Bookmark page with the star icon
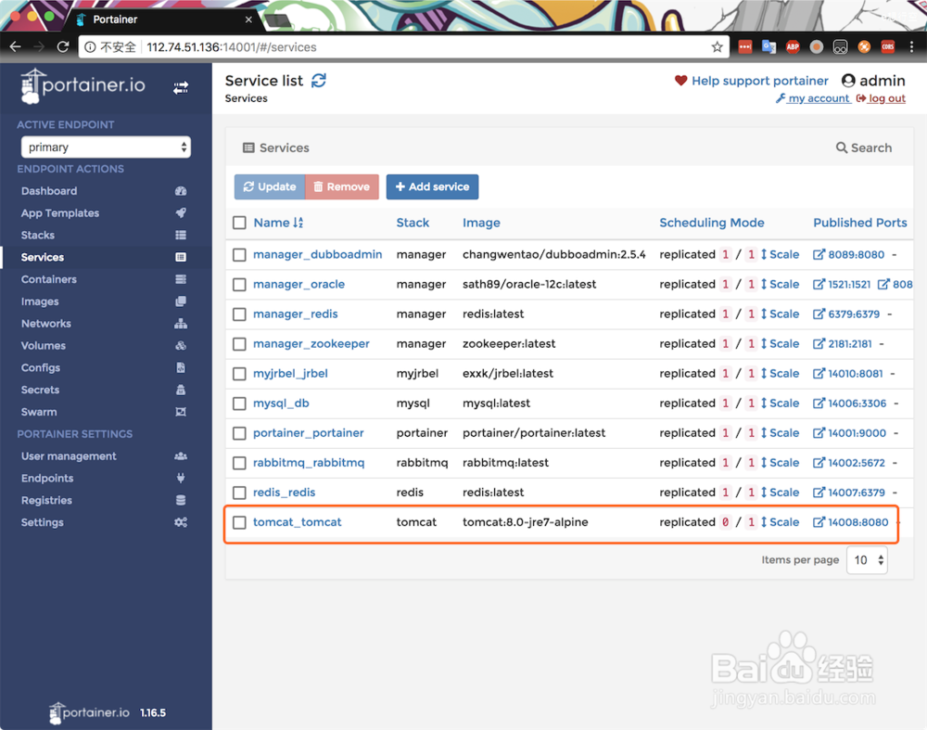This screenshot has width=927, height=730. point(717,46)
